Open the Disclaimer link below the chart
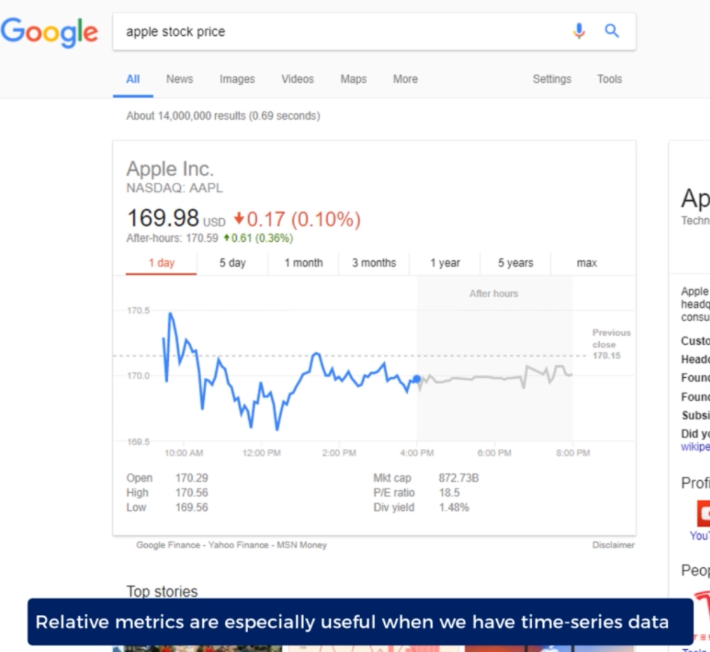 [x=613, y=545]
